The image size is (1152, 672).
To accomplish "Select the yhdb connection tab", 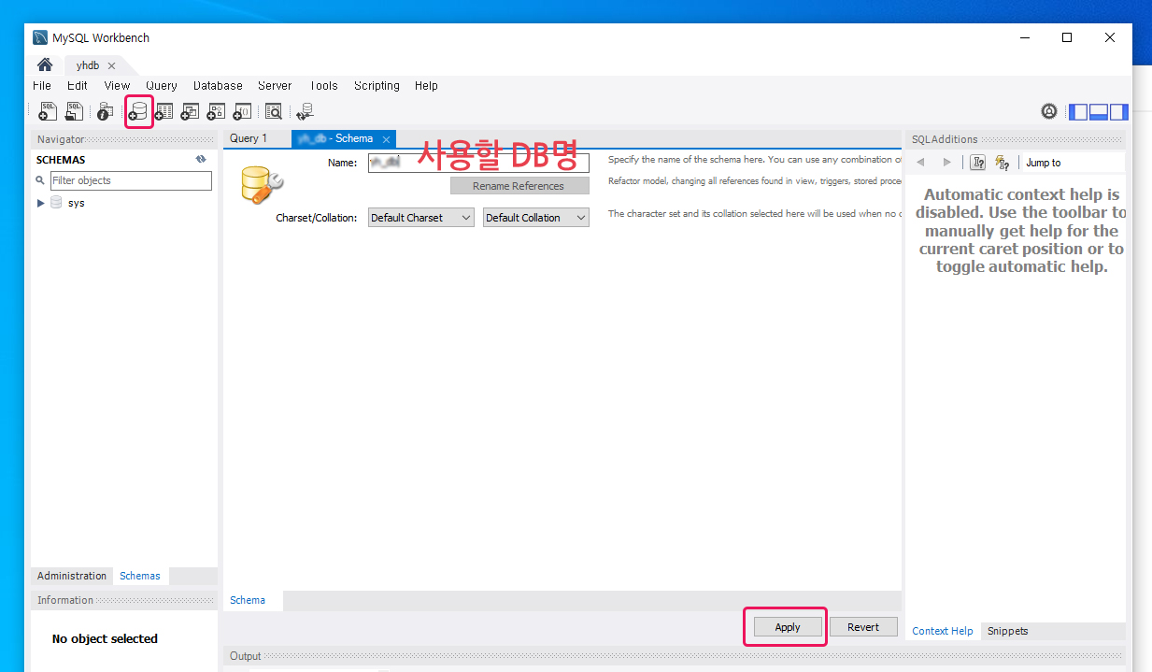I will 89,65.
